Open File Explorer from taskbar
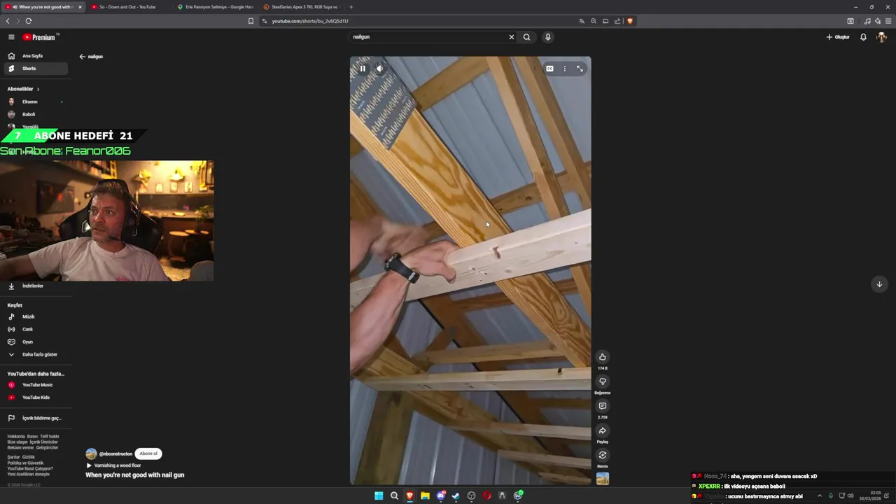This screenshot has width=896, height=504. tap(425, 496)
